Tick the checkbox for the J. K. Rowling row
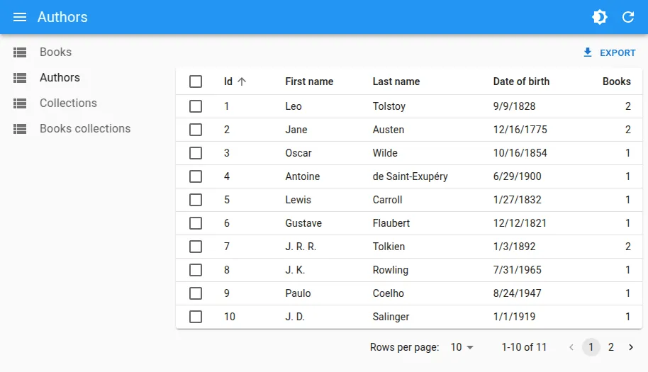Image resolution: width=648 pixels, height=372 pixels. [196, 270]
